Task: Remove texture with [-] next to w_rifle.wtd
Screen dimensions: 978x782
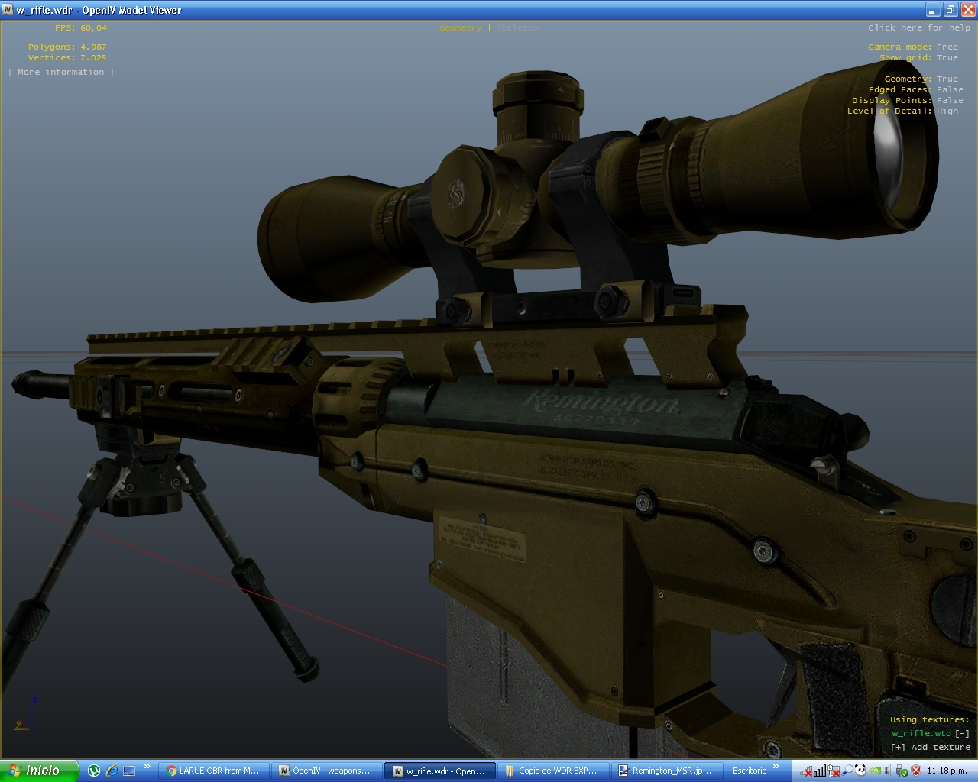Action: point(962,733)
